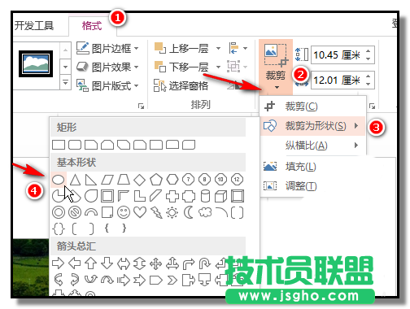Click the 上移一层 button
Image resolution: width=410 pixels, height=309 pixels.
click(x=181, y=49)
